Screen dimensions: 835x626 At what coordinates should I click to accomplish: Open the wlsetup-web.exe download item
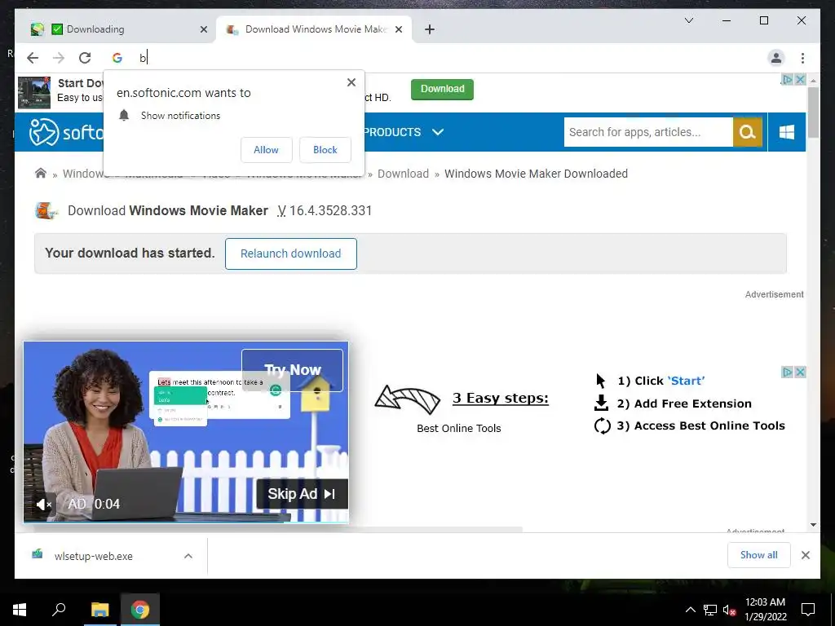point(93,556)
